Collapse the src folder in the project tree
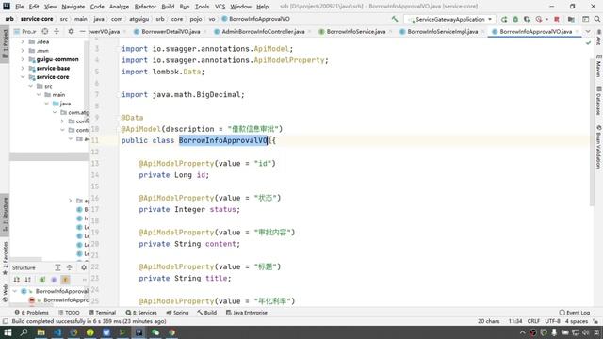Screen dimensions: 603x339 [x=31, y=86]
